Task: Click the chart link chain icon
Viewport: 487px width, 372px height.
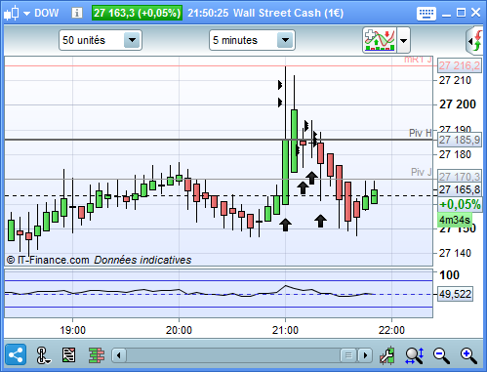Action: click(43, 355)
